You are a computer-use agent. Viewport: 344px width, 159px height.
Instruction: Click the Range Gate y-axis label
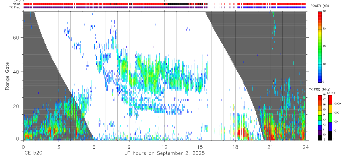pos(7,77)
